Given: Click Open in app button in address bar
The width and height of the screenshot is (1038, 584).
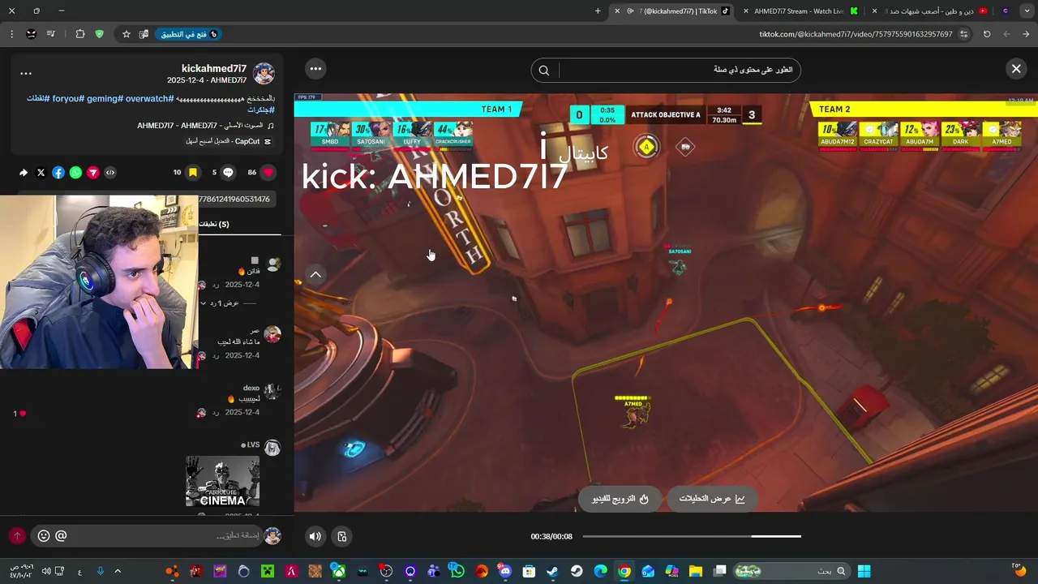Looking at the screenshot, I should click(189, 34).
